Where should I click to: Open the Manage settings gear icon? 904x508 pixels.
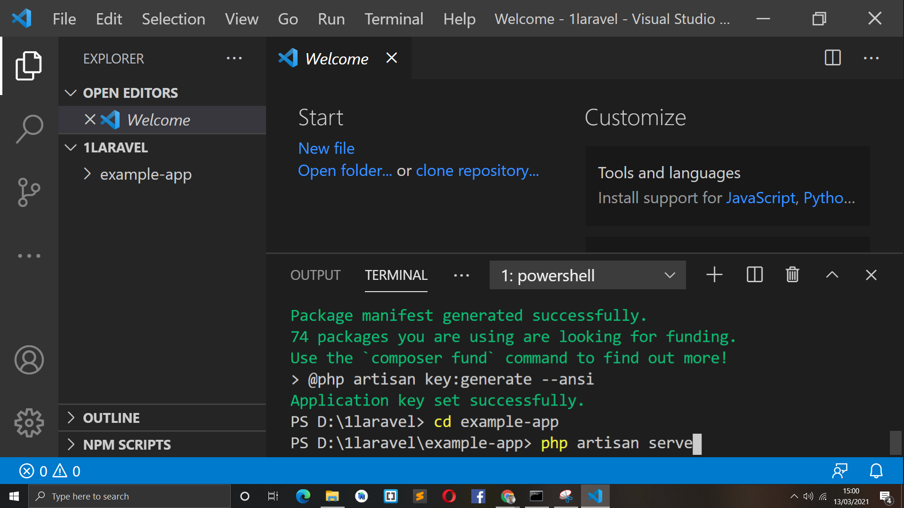point(29,422)
